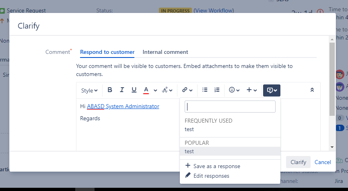348x191 pixels.
Task: Select 'test' under Popular
Action: click(230, 151)
